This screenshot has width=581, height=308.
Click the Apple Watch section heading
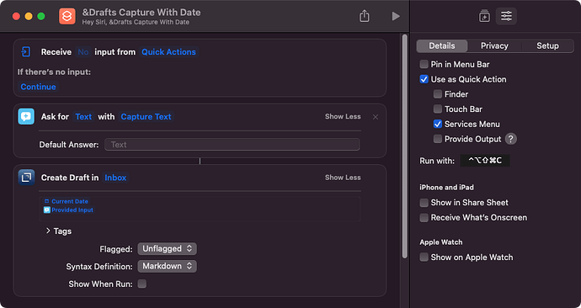(x=441, y=242)
